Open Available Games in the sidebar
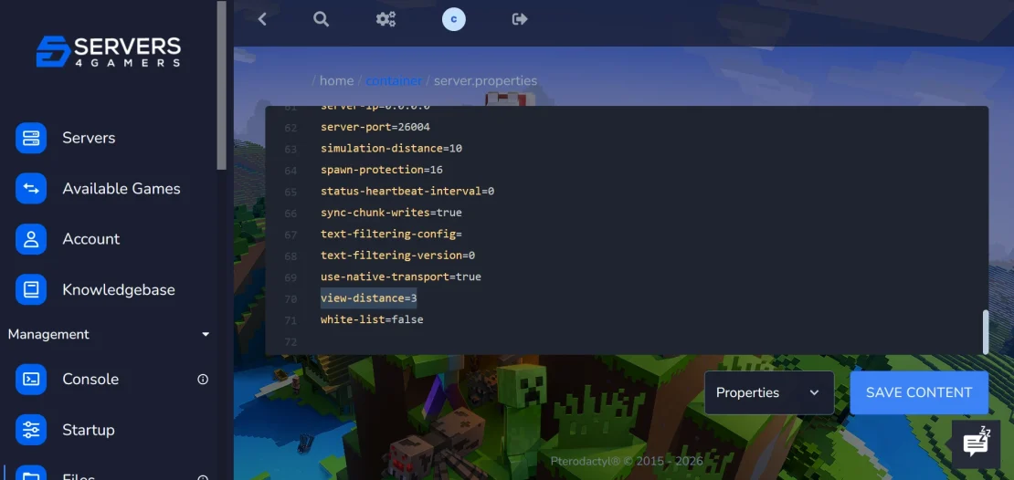The width and height of the screenshot is (1014, 480). 121,189
